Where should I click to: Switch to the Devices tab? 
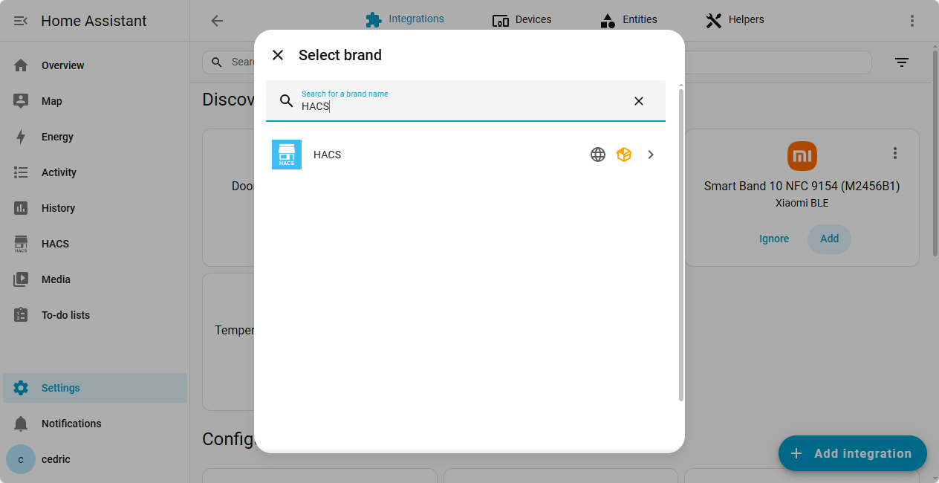(522, 20)
